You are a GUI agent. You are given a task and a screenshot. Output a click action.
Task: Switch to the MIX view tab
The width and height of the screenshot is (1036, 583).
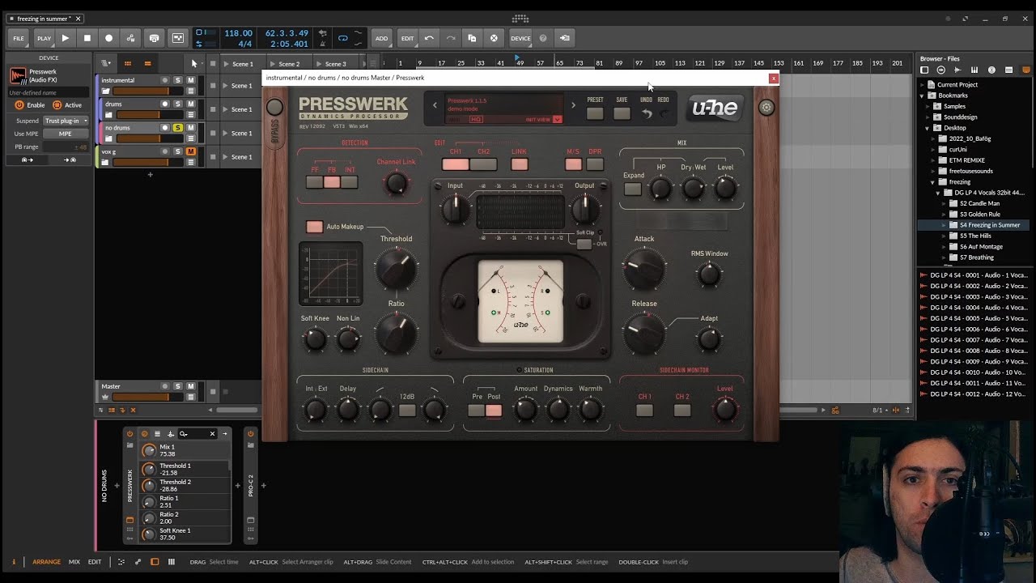[74, 562]
